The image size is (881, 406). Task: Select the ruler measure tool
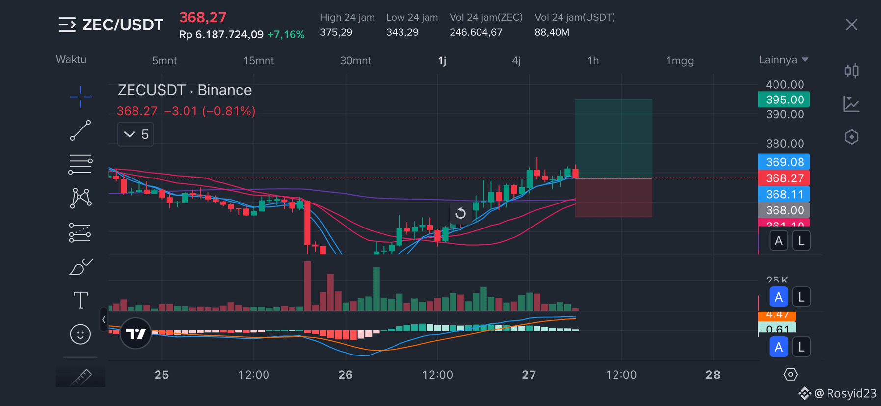80,377
